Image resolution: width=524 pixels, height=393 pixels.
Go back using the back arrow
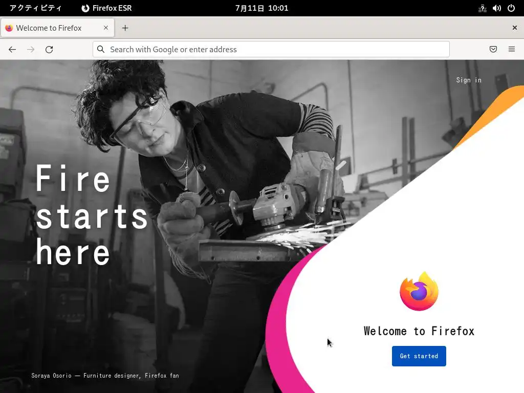12,50
